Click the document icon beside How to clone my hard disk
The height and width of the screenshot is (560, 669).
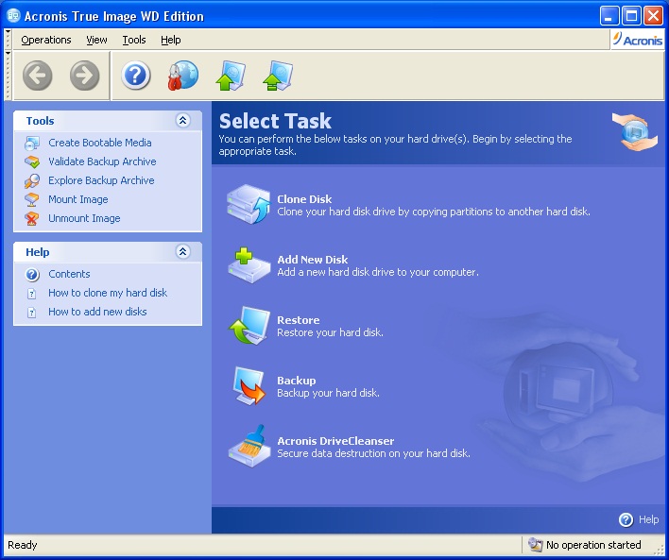[31, 294]
